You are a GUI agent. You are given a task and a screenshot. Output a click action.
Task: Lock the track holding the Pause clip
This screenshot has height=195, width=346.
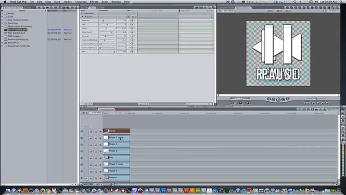[x=96, y=132]
